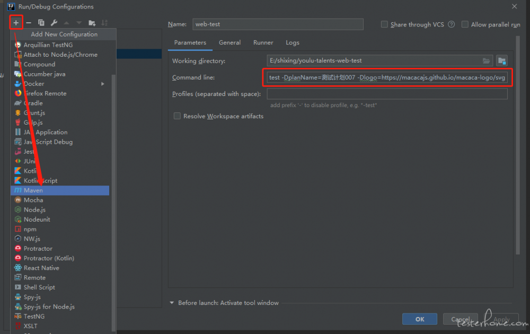Expand the Docker submenu arrow
This screenshot has height=334, width=530.
pyautogui.click(x=103, y=84)
